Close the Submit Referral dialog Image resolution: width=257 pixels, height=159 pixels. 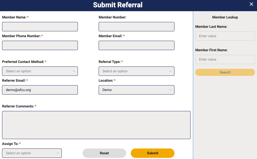(251, 4)
